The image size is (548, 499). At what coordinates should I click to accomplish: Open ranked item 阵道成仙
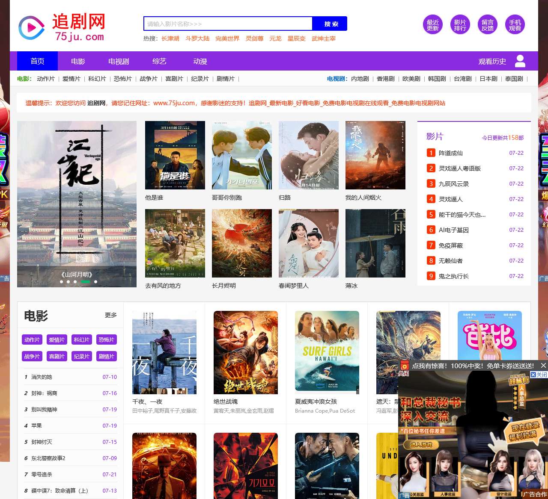(451, 153)
